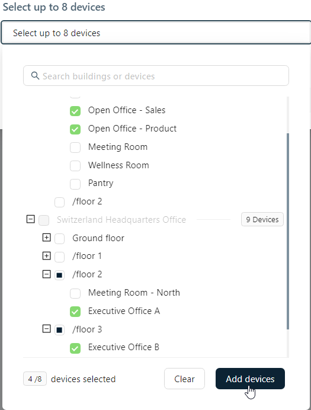This screenshot has width=311, height=410.
Task: Check Meeting Room - North device
Action: (x=75, y=293)
